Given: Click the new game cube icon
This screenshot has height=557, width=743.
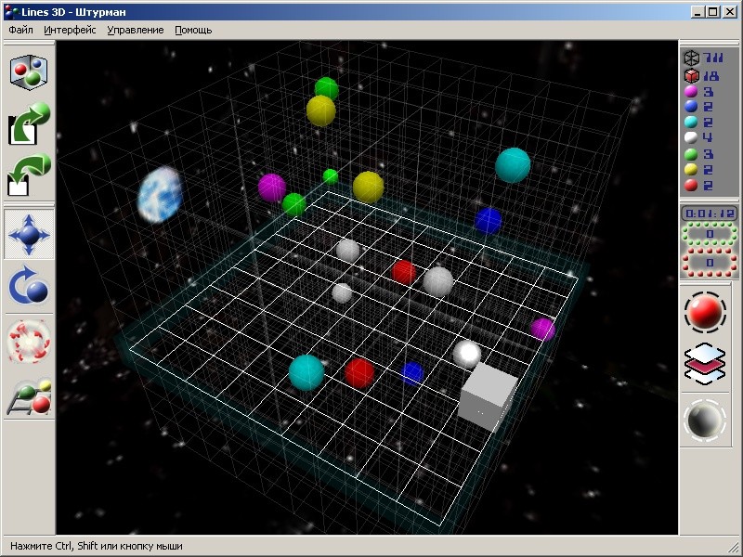Looking at the screenshot, I should (x=29, y=71).
